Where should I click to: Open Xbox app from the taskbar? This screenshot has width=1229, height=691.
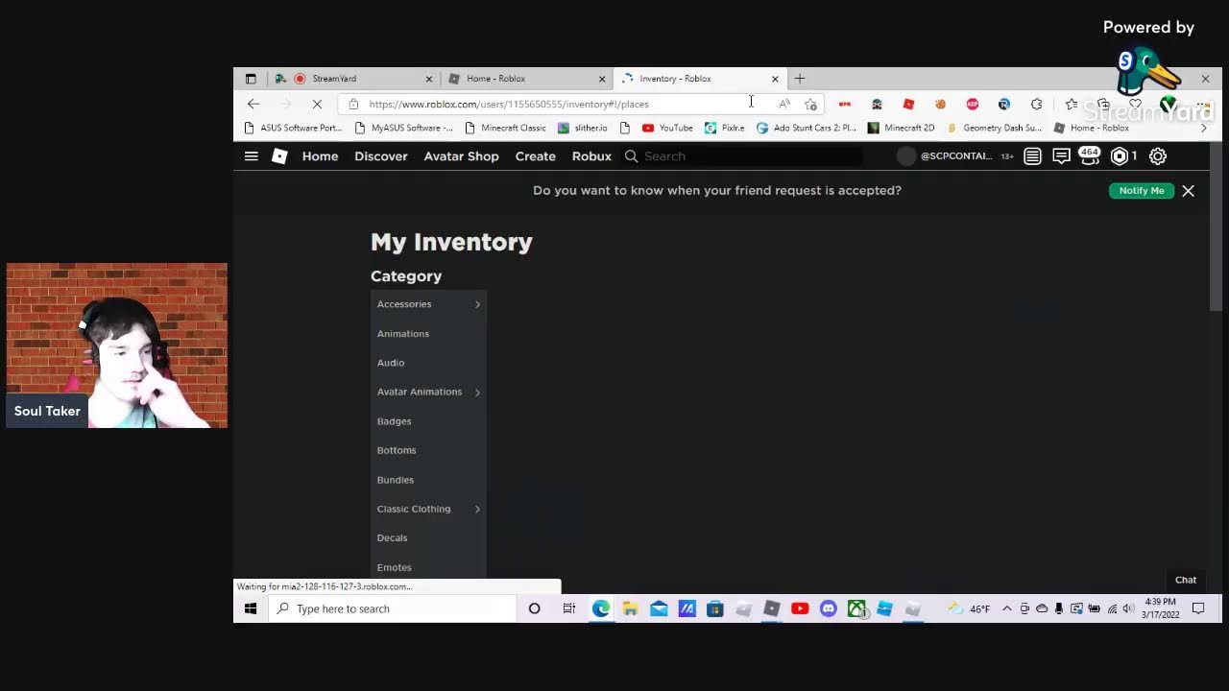click(x=856, y=608)
